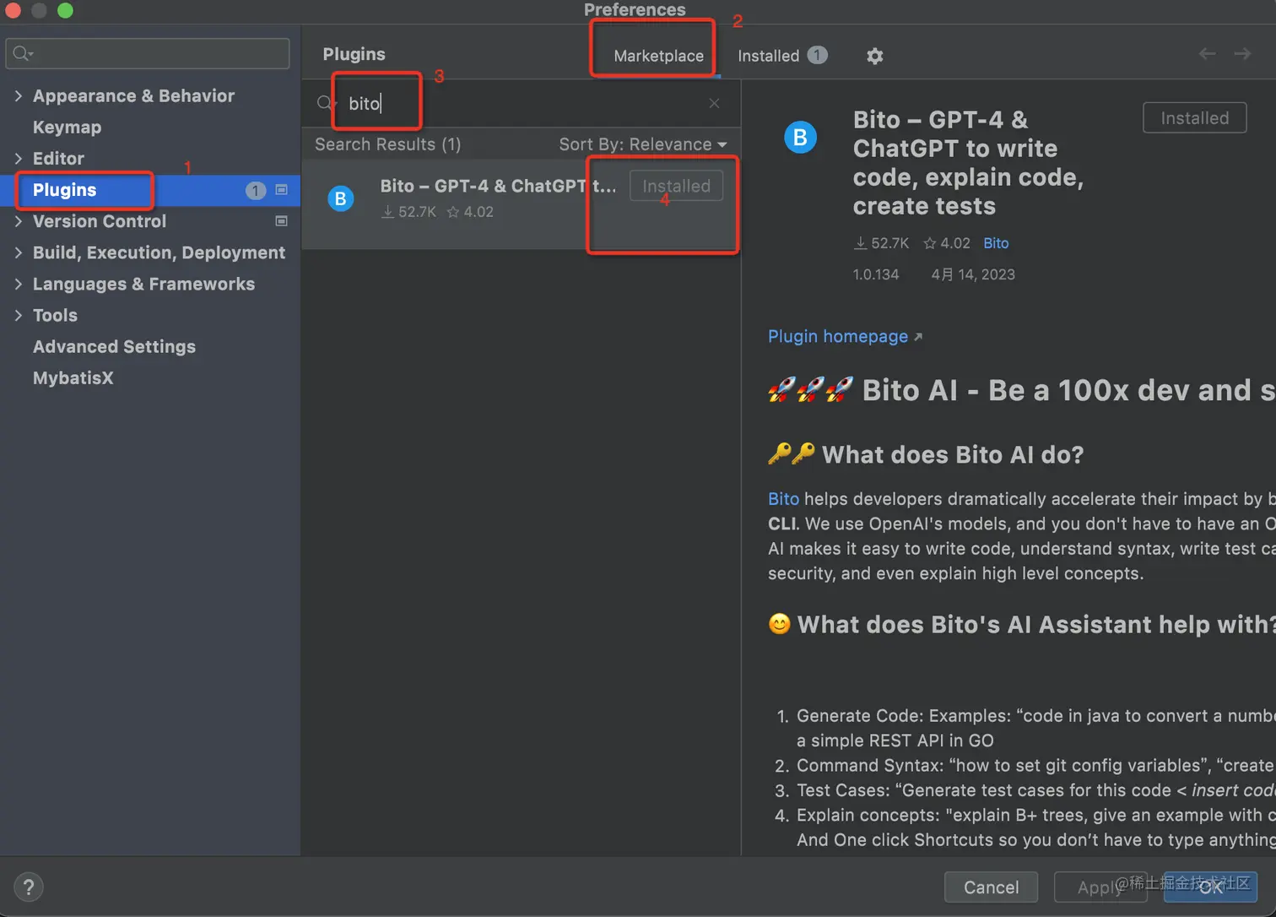The width and height of the screenshot is (1276, 917).
Task: Click the Search Results (1) label
Action: [387, 144]
